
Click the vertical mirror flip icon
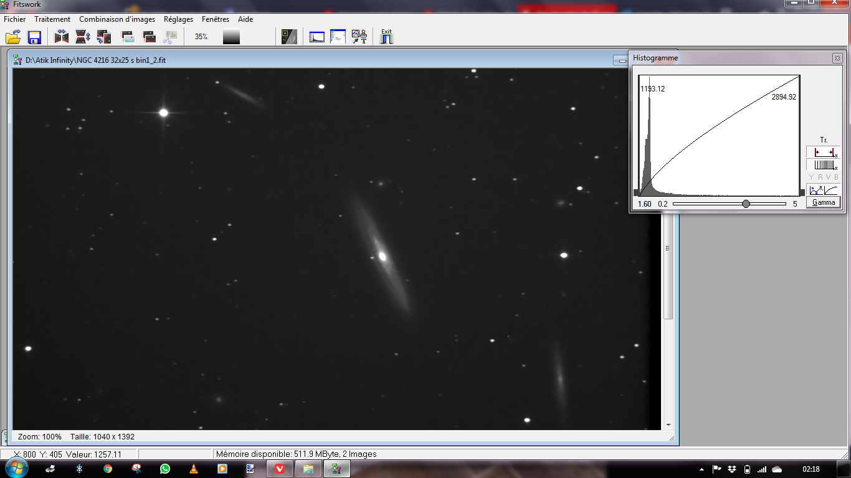tap(83, 37)
